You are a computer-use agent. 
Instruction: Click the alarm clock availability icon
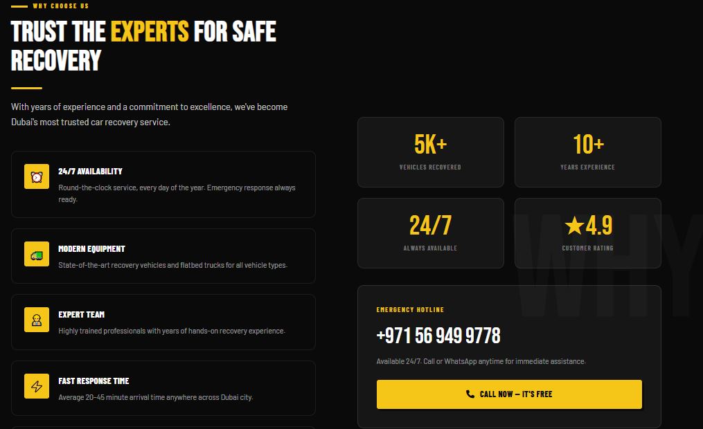(37, 176)
